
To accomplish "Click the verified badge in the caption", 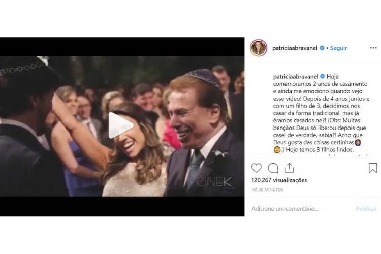I will pos(322,77).
